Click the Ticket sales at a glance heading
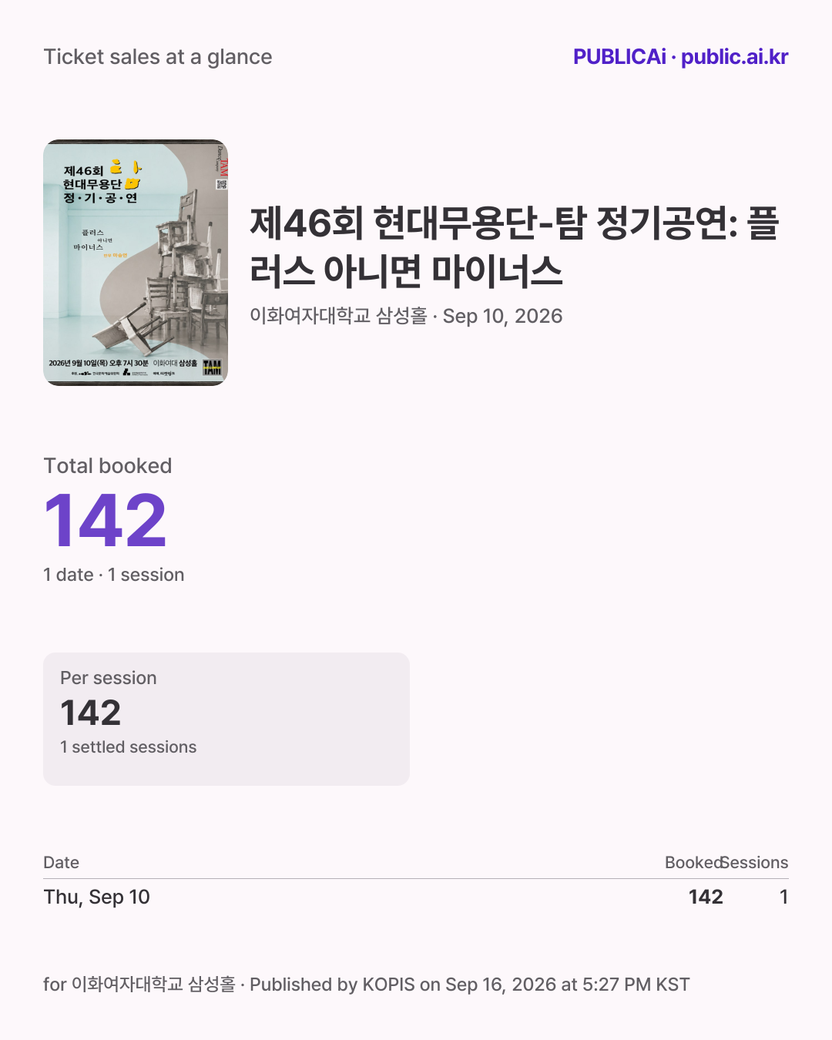 (x=158, y=57)
